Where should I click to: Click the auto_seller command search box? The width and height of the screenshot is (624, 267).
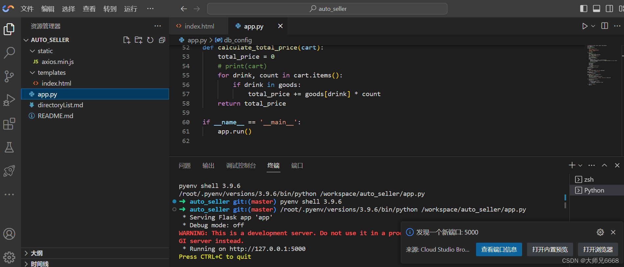(327, 9)
